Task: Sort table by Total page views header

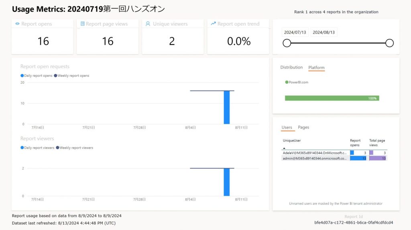Action: click(377, 143)
